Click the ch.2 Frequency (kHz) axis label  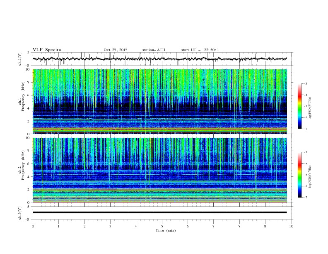tap(22, 165)
